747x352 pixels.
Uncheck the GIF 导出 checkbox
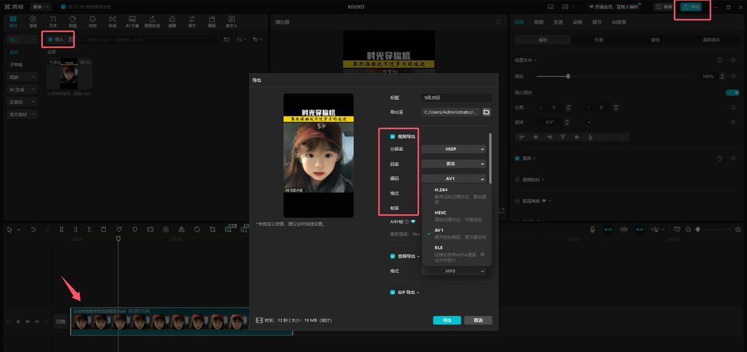tap(393, 292)
